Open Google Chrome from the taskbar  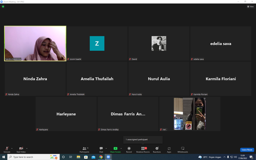[x=101, y=157]
